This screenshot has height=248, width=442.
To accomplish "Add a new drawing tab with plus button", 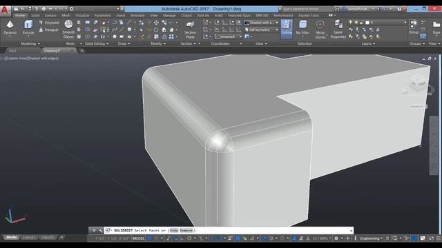I will click(x=81, y=51).
